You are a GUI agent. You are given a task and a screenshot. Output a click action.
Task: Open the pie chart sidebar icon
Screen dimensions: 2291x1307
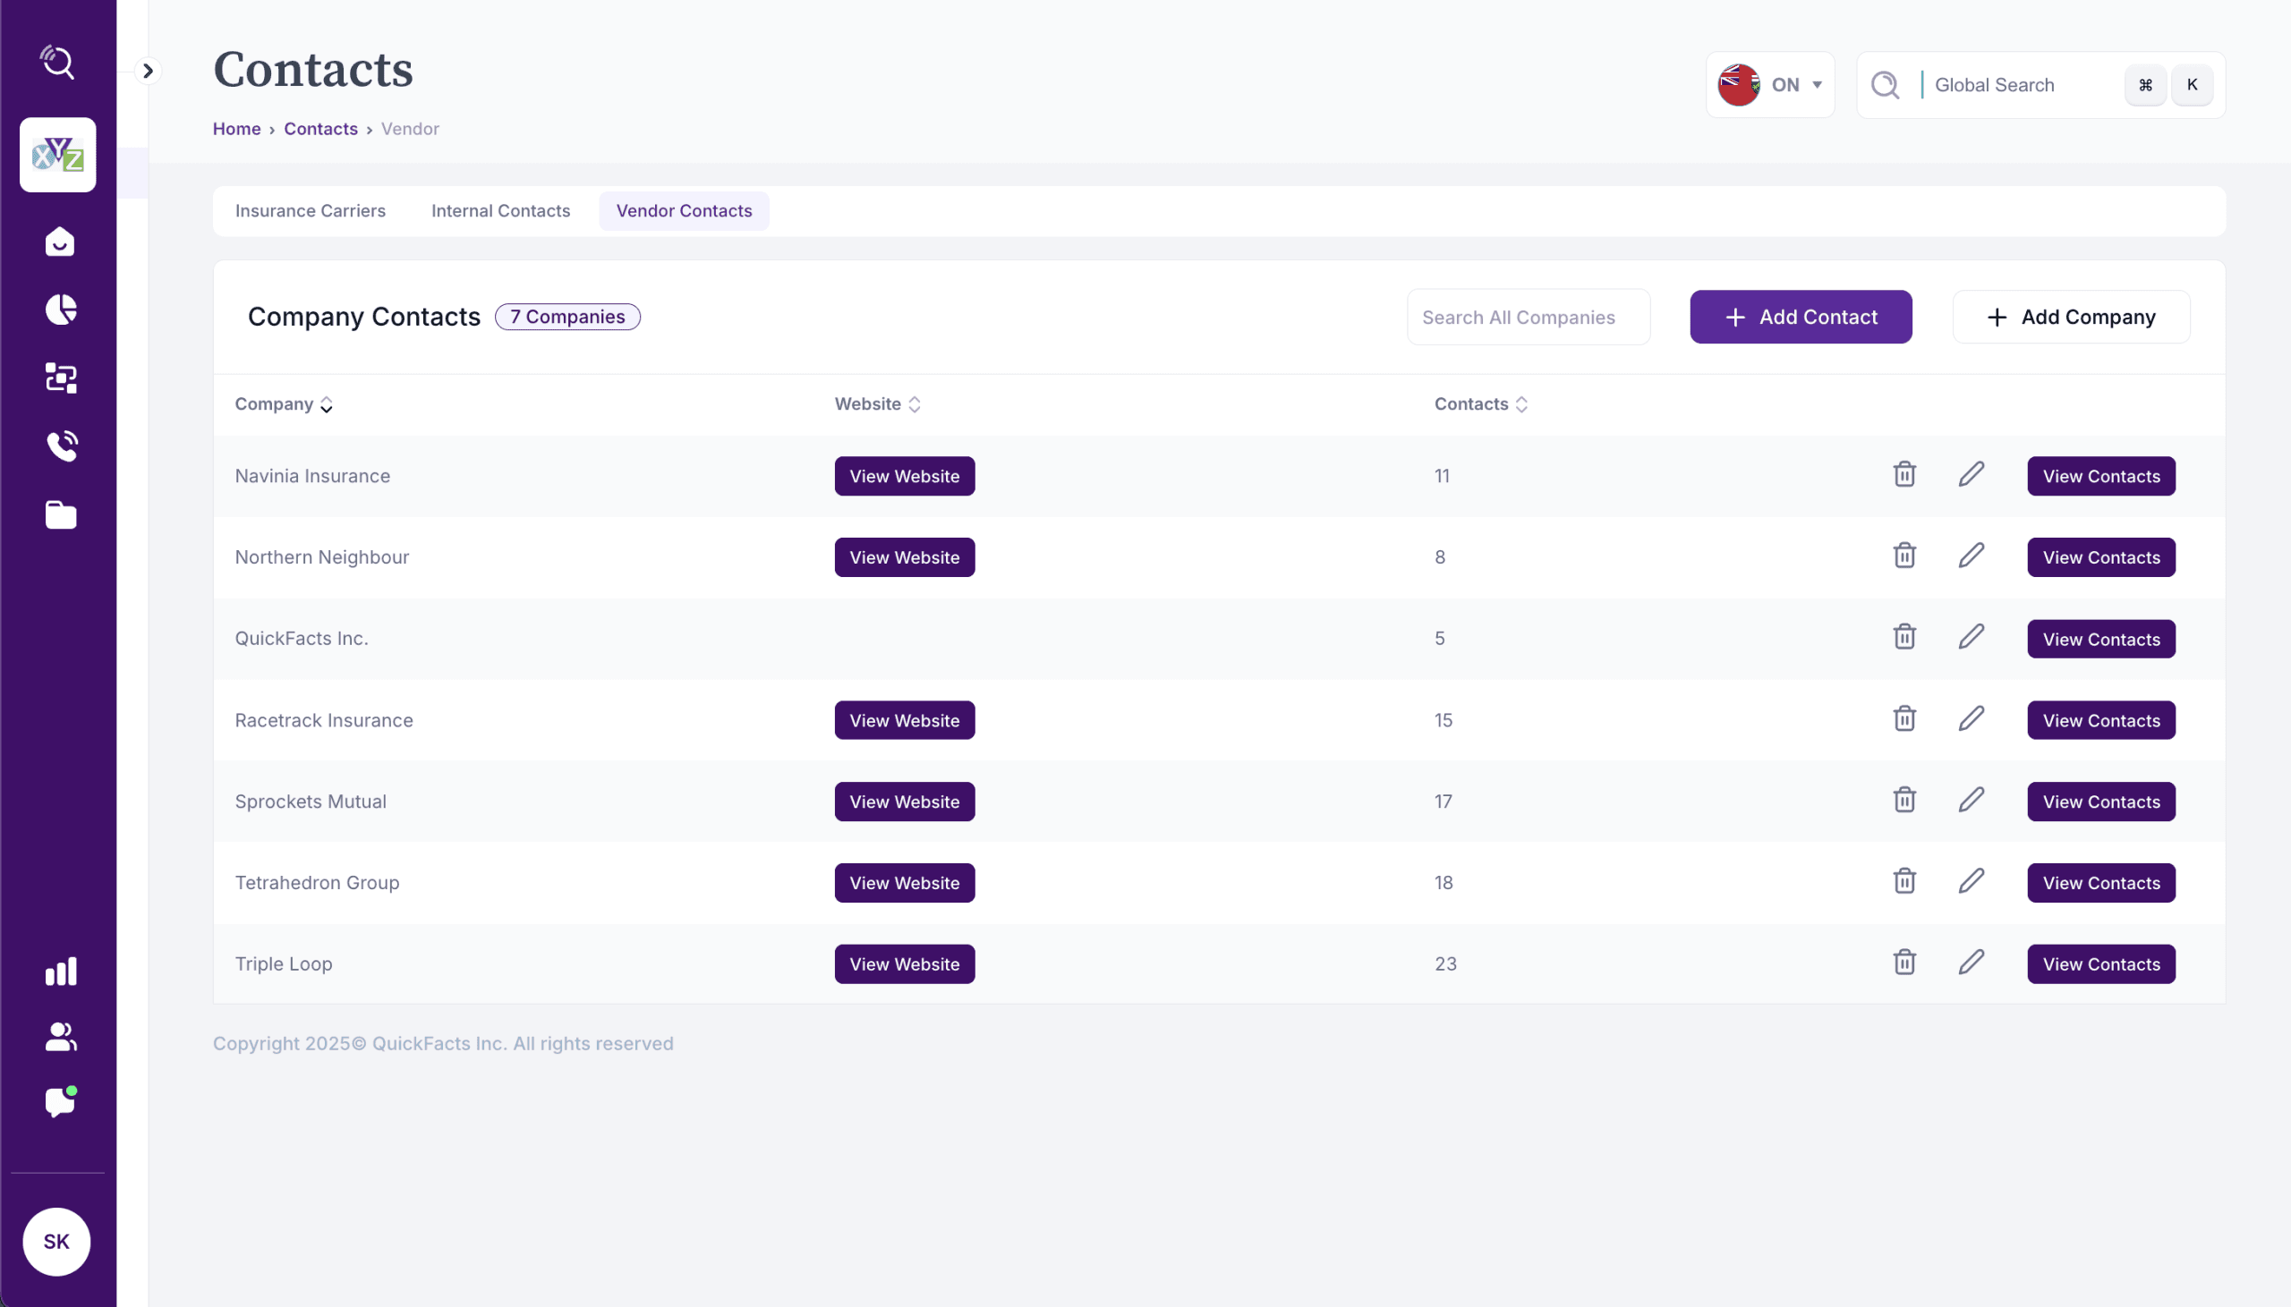pos(60,310)
